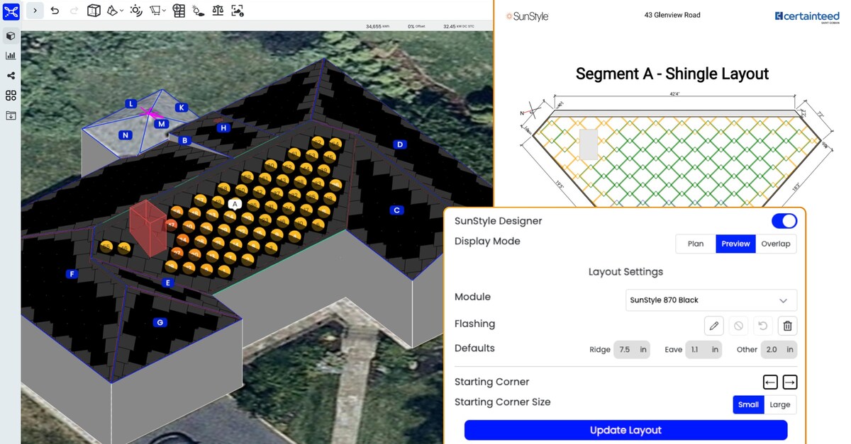Select Small starting corner size

click(748, 404)
